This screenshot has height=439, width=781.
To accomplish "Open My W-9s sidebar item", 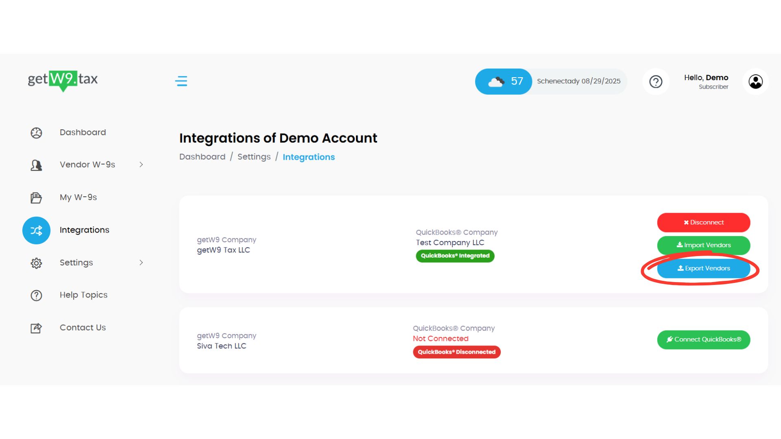I will pos(78,197).
